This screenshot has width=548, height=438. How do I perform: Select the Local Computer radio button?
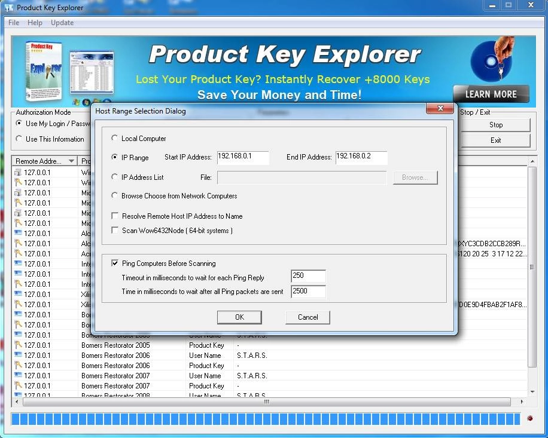(114, 138)
